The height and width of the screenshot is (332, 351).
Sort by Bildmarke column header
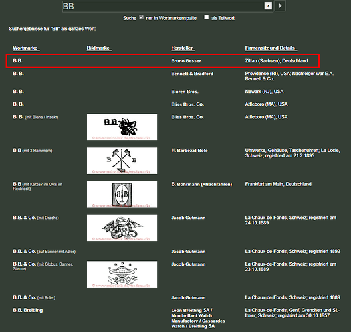pos(99,48)
